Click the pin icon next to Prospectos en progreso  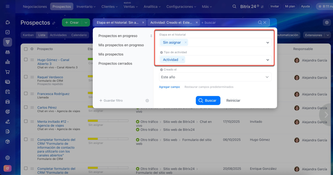[151, 36]
